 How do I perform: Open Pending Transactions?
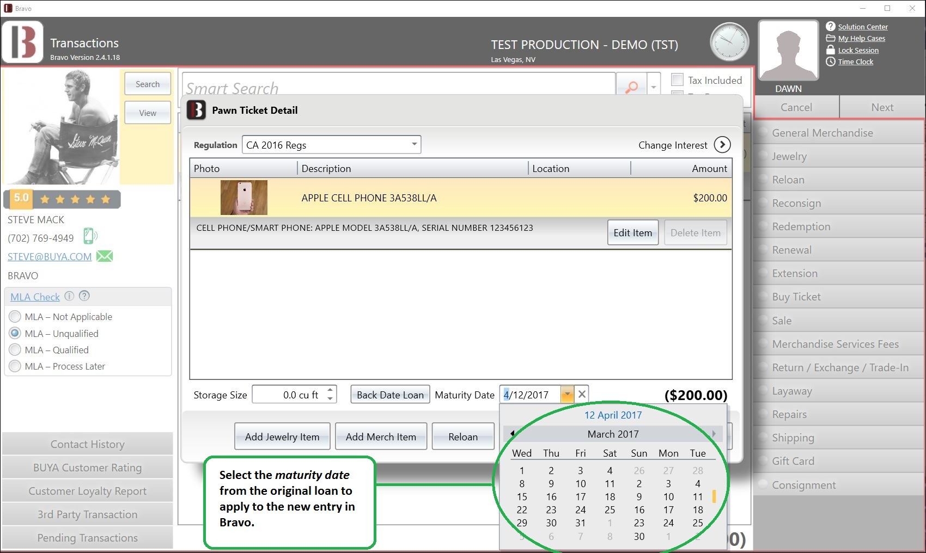pyautogui.click(x=88, y=538)
